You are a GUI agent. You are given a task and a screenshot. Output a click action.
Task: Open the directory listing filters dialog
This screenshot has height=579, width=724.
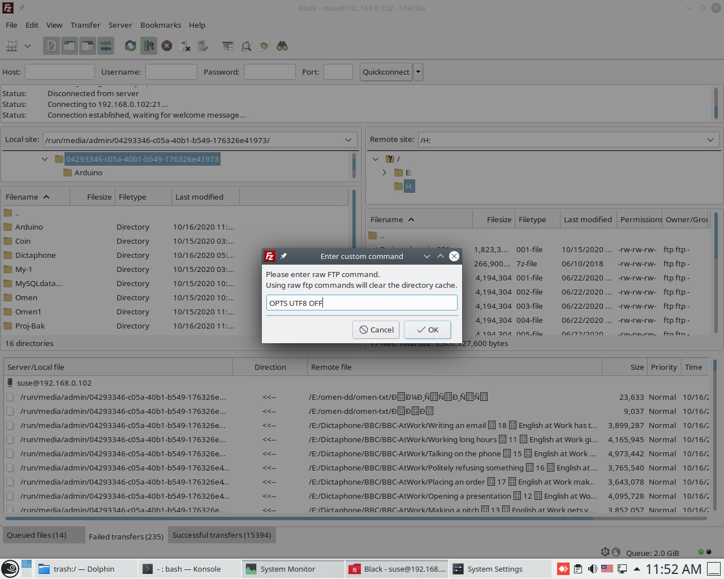click(228, 46)
